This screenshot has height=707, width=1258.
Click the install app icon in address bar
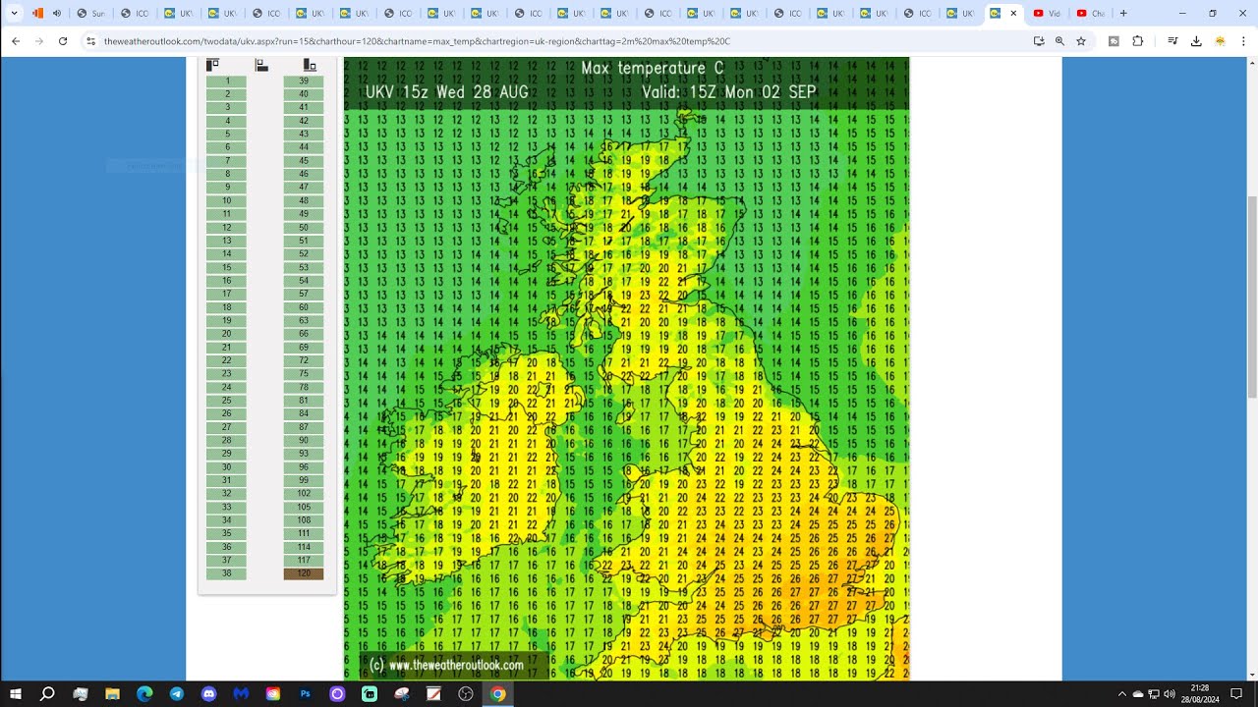[1039, 41]
